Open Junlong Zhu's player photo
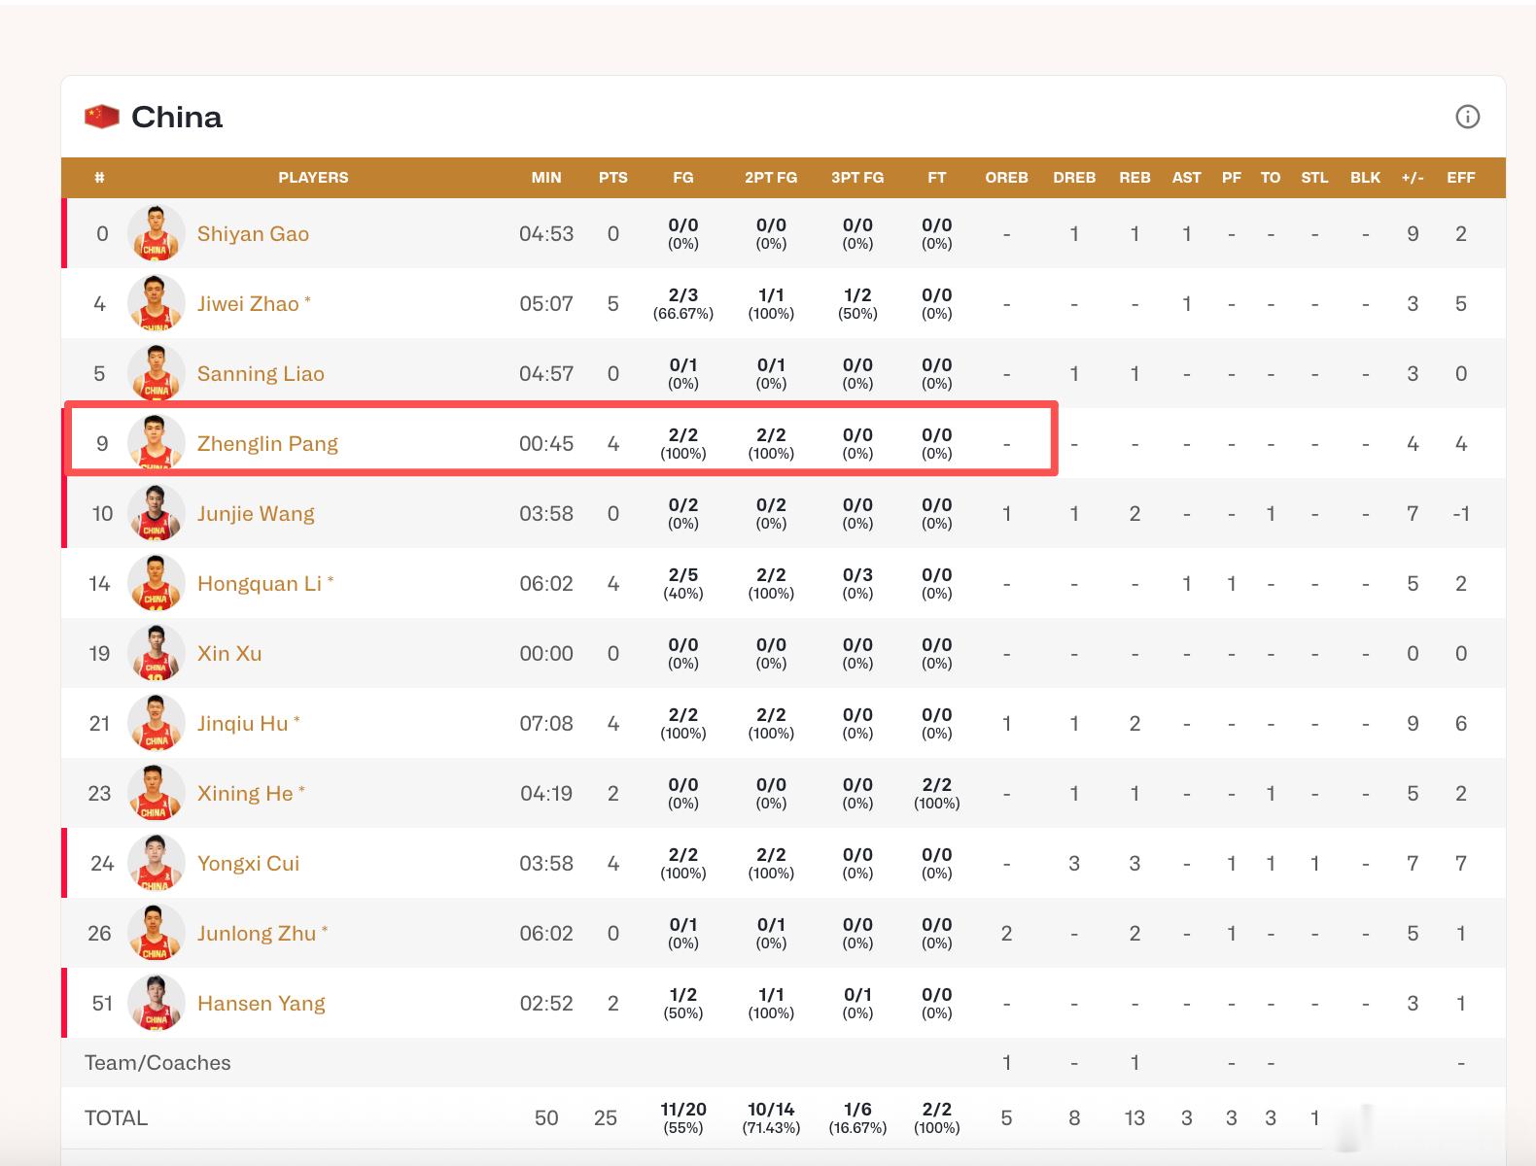The image size is (1536, 1166). coord(156,933)
